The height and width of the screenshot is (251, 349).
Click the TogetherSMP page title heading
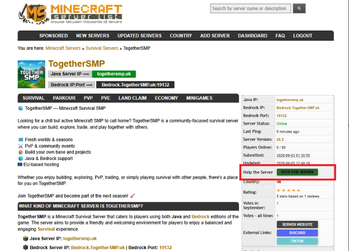(x=77, y=64)
